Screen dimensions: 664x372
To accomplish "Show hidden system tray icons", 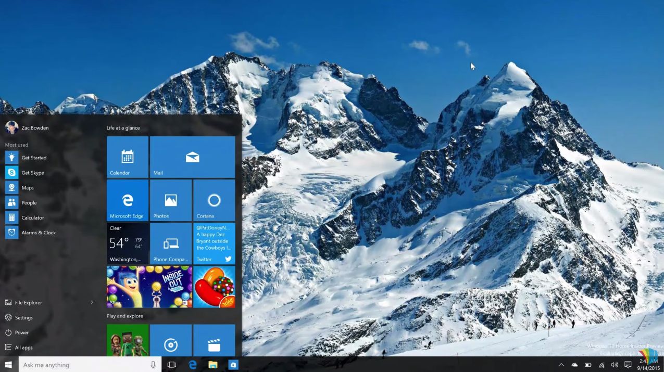I will (x=561, y=365).
